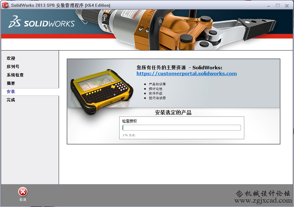Click the yellow rugged tablet image
294x207 pixels.
click(102, 91)
